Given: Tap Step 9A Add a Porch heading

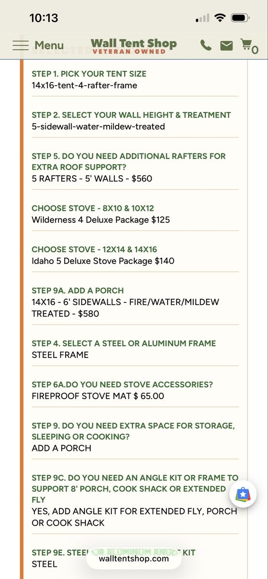Looking at the screenshot, I should coord(78,290).
